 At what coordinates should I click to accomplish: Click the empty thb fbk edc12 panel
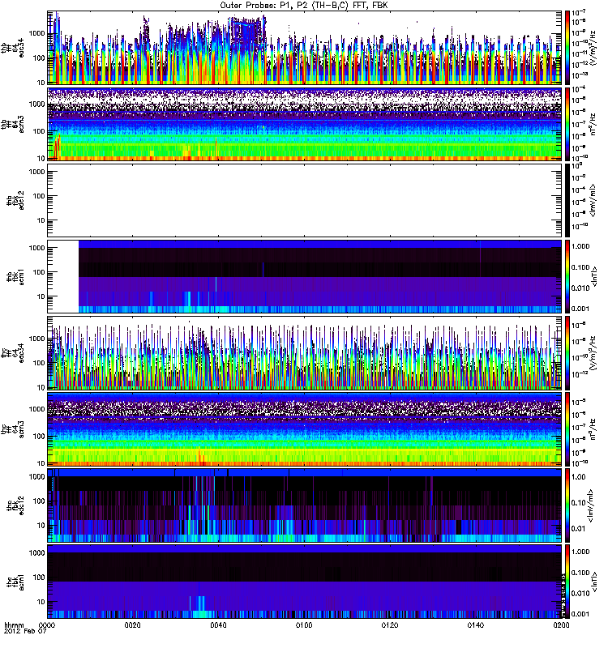tap(305, 200)
